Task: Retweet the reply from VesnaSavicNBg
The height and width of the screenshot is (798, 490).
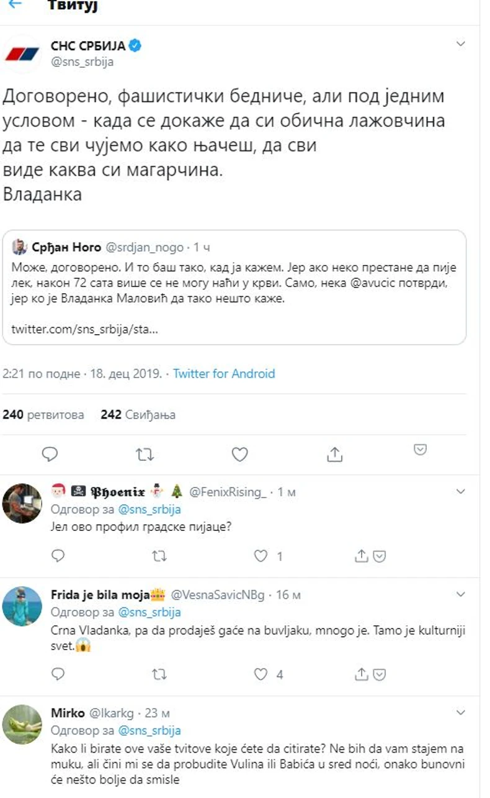Action: (x=159, y=674)
